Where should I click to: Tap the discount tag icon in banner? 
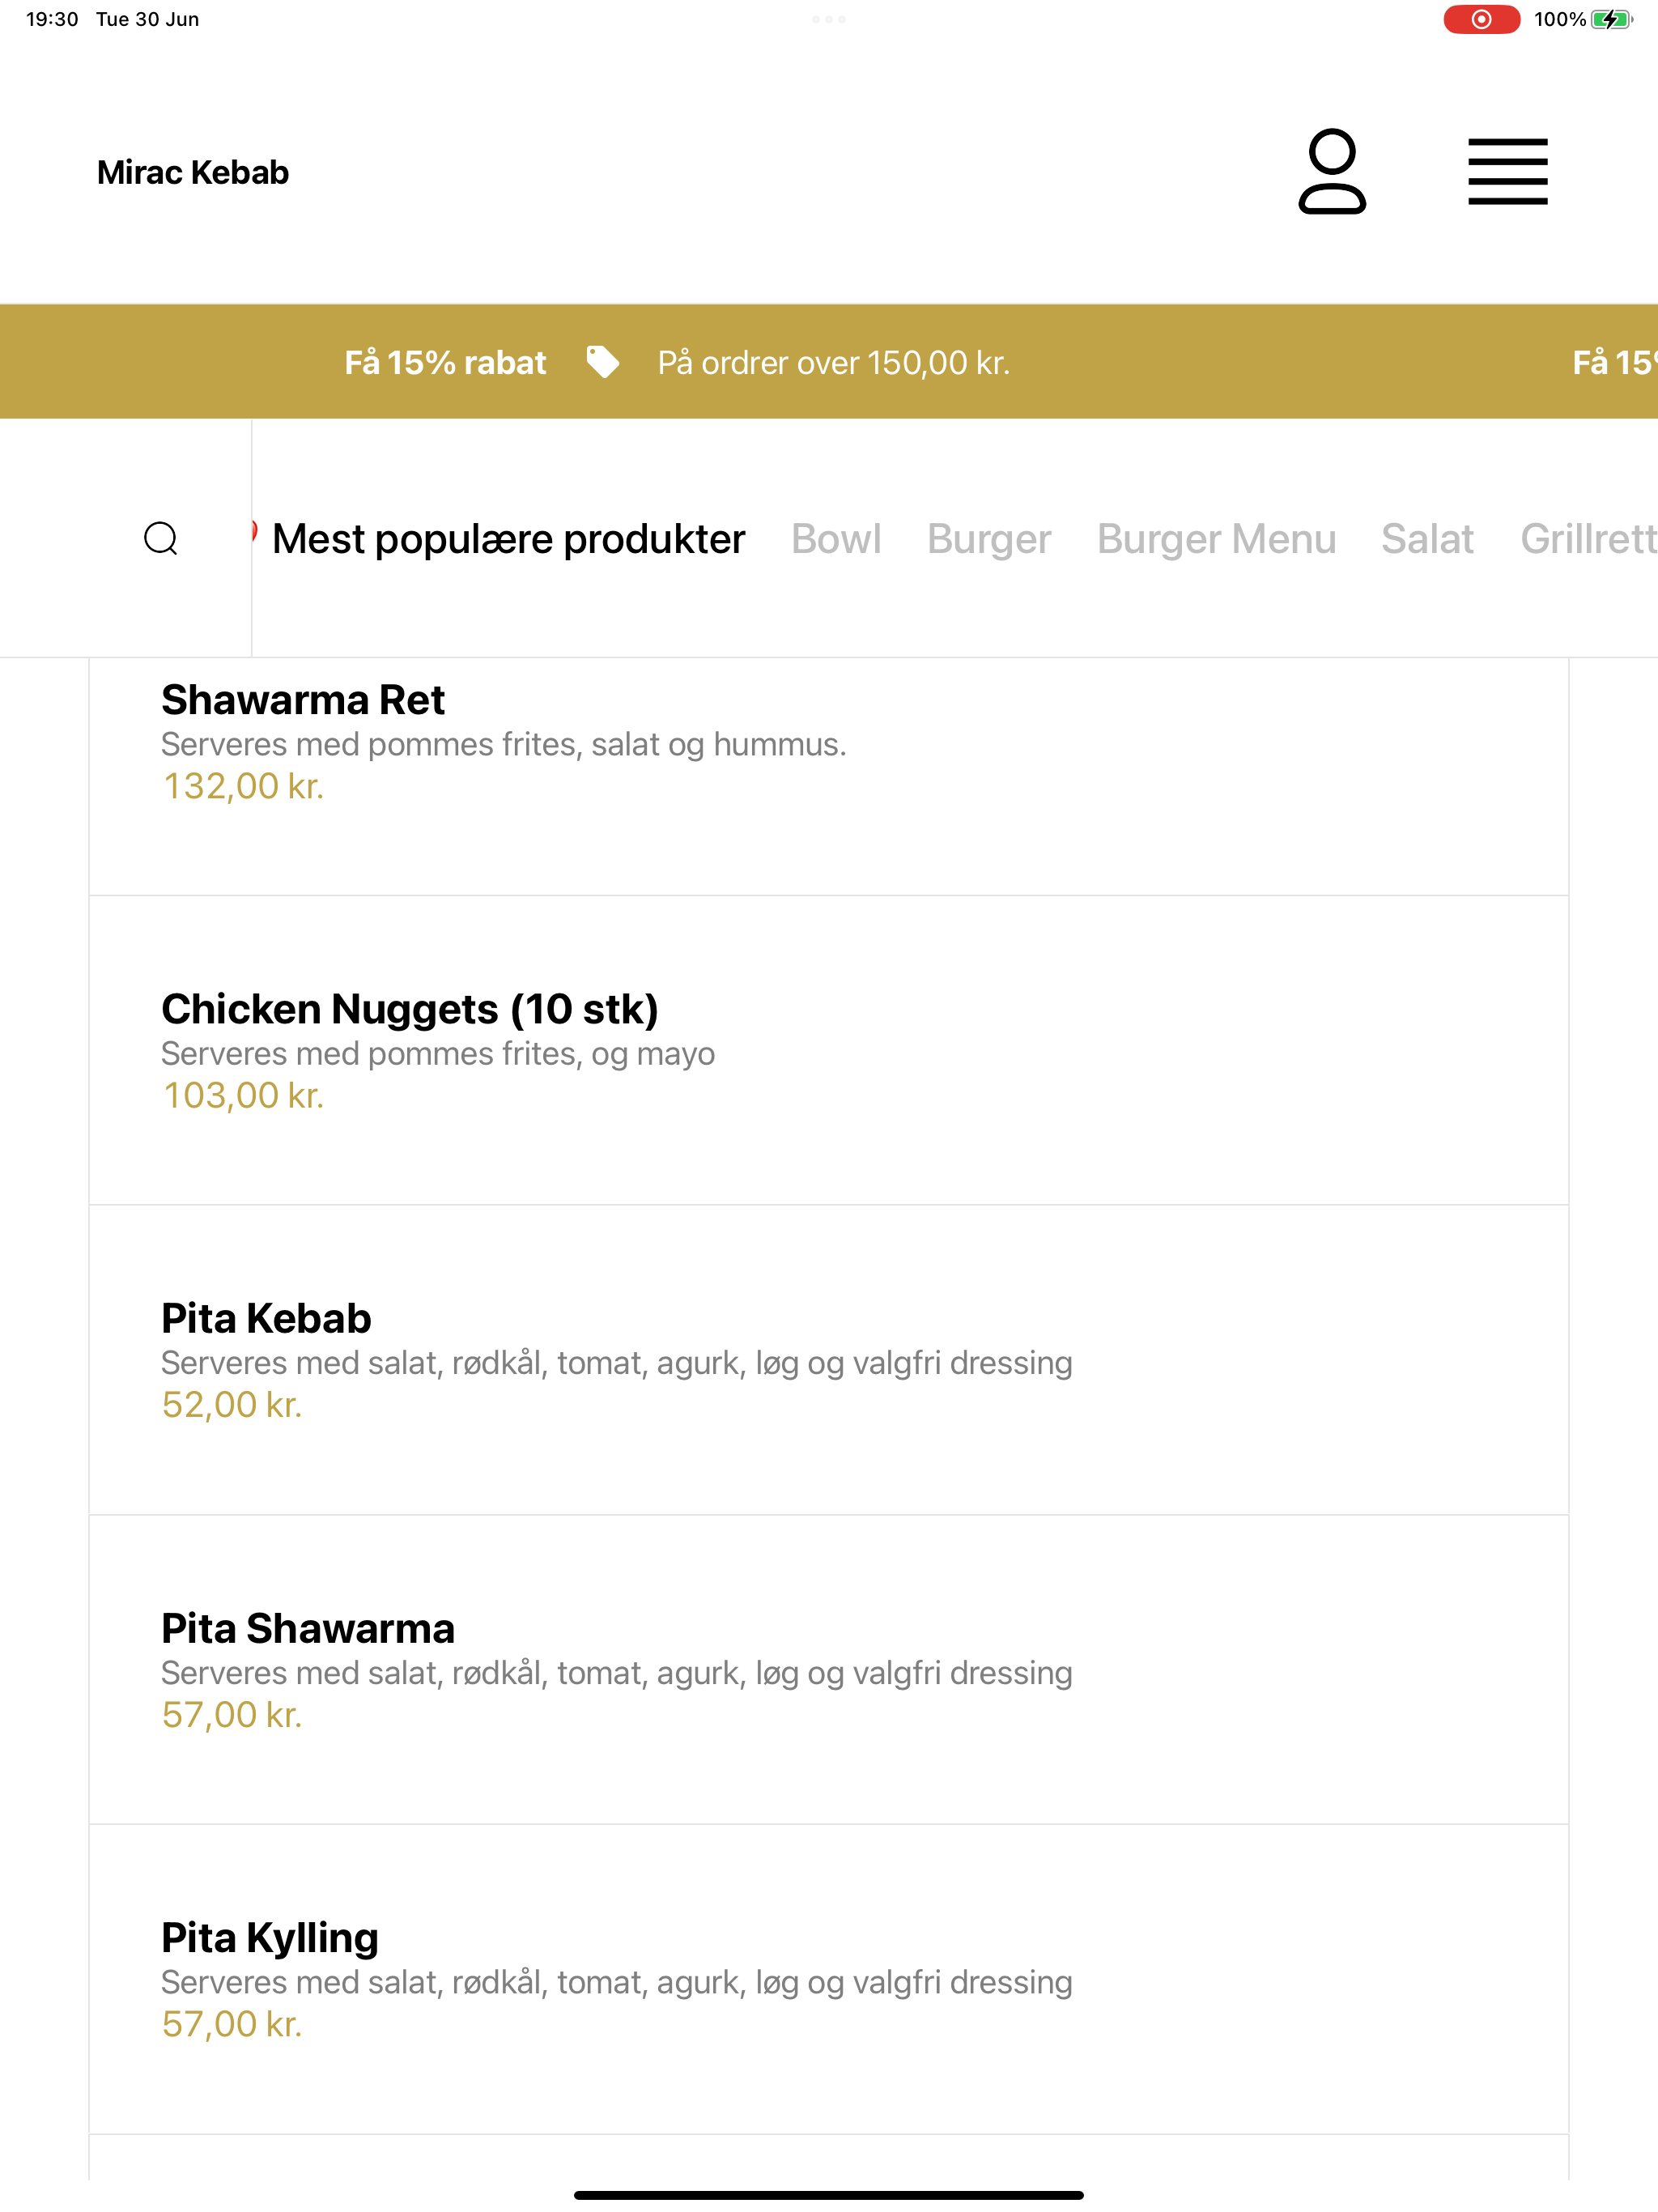pyautogui.click(x=602, y=362)
